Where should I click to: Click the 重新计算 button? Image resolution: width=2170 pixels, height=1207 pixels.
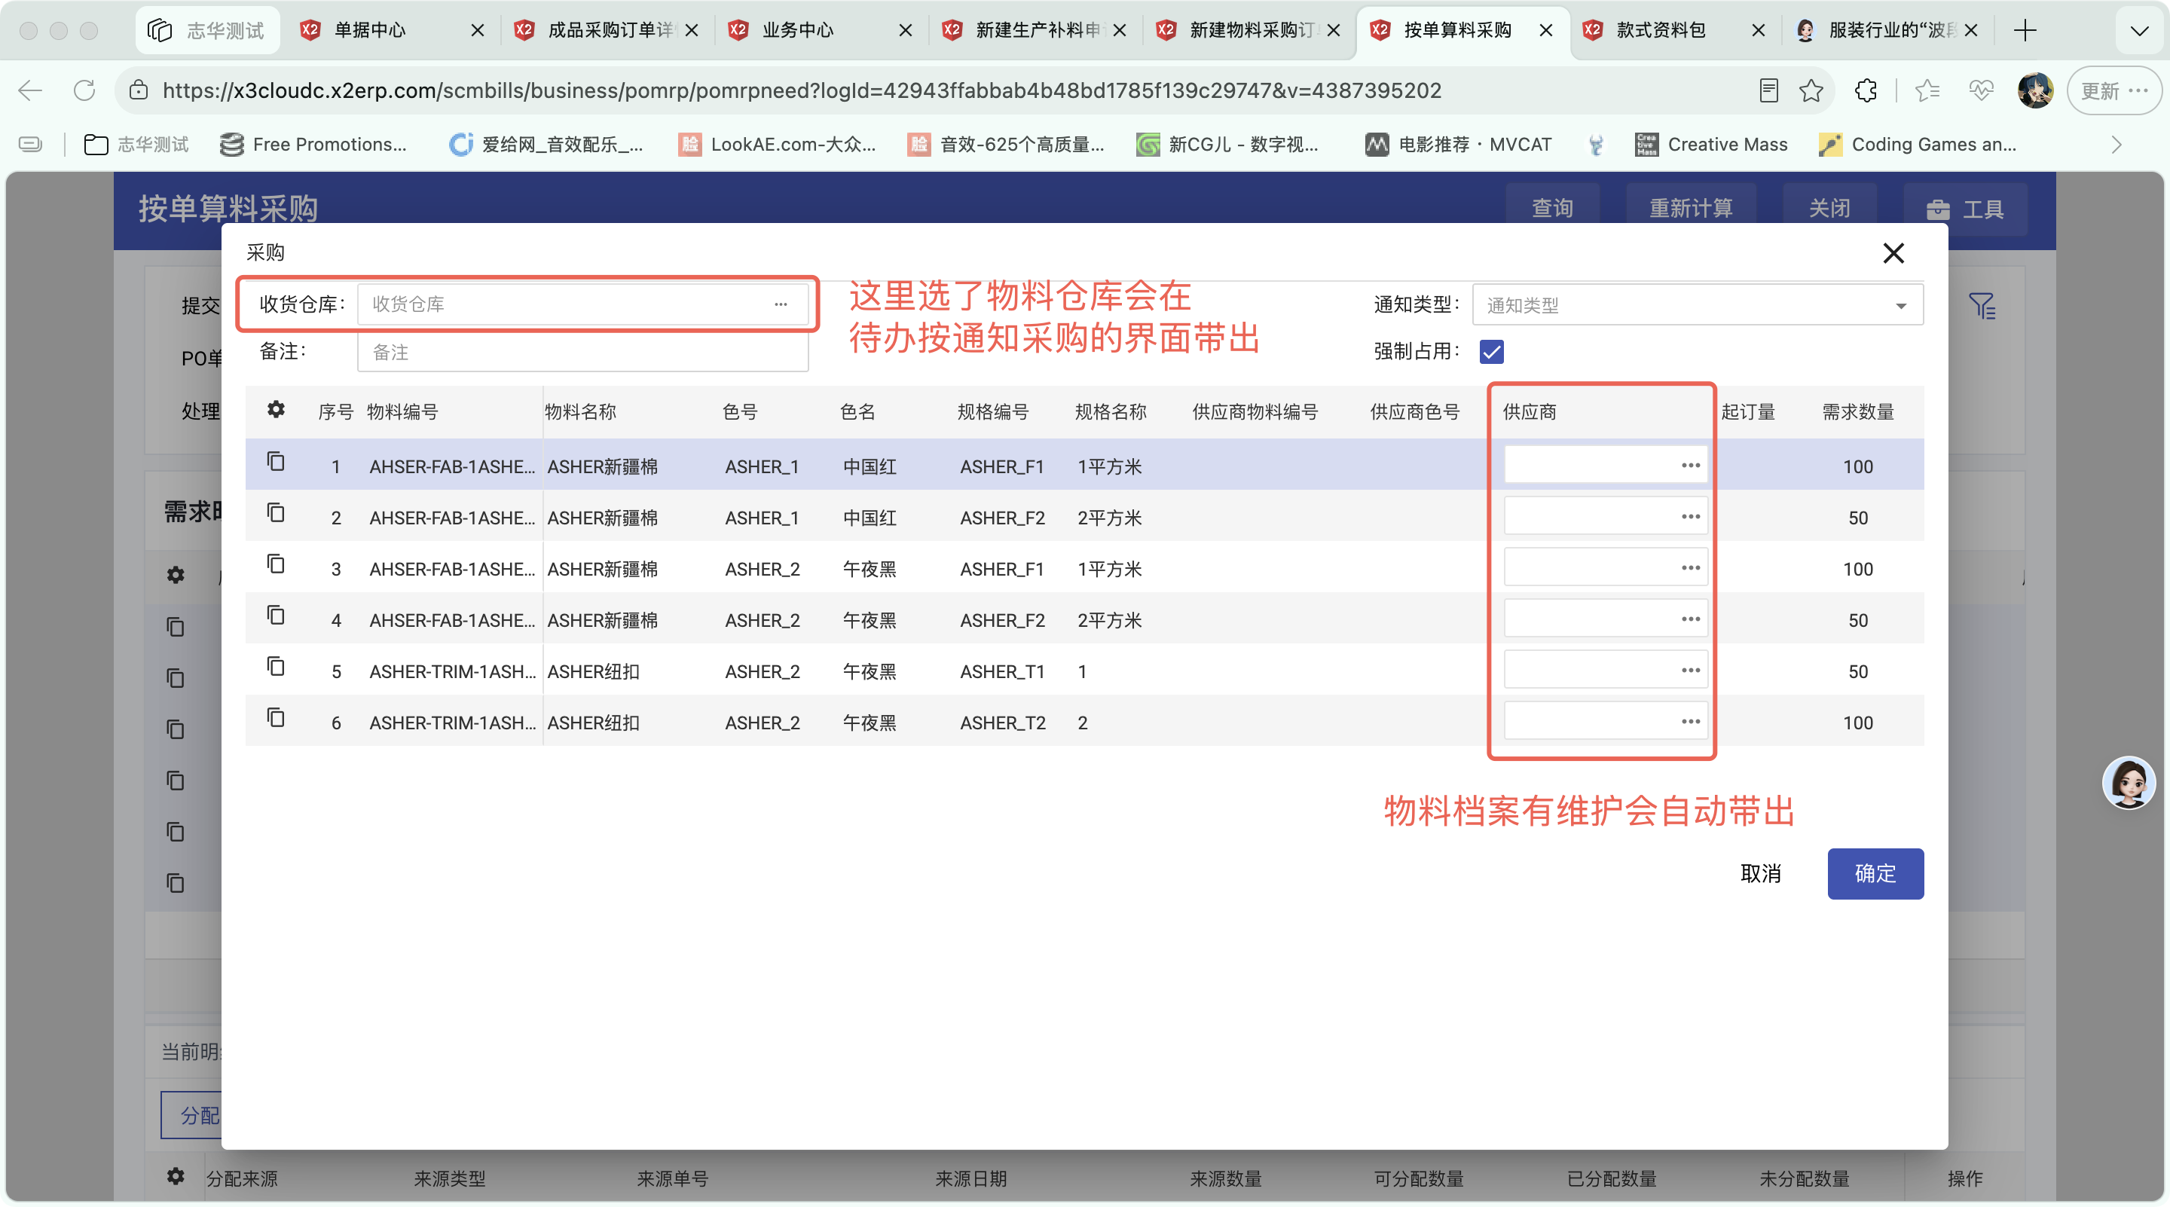coord(1690,208)
